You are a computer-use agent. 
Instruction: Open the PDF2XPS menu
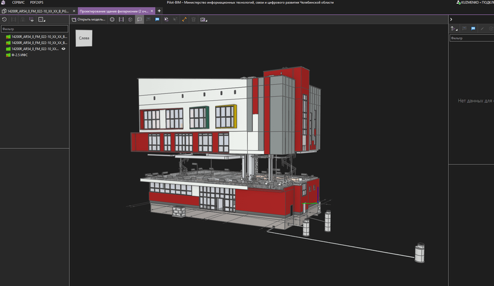[36, 2]
